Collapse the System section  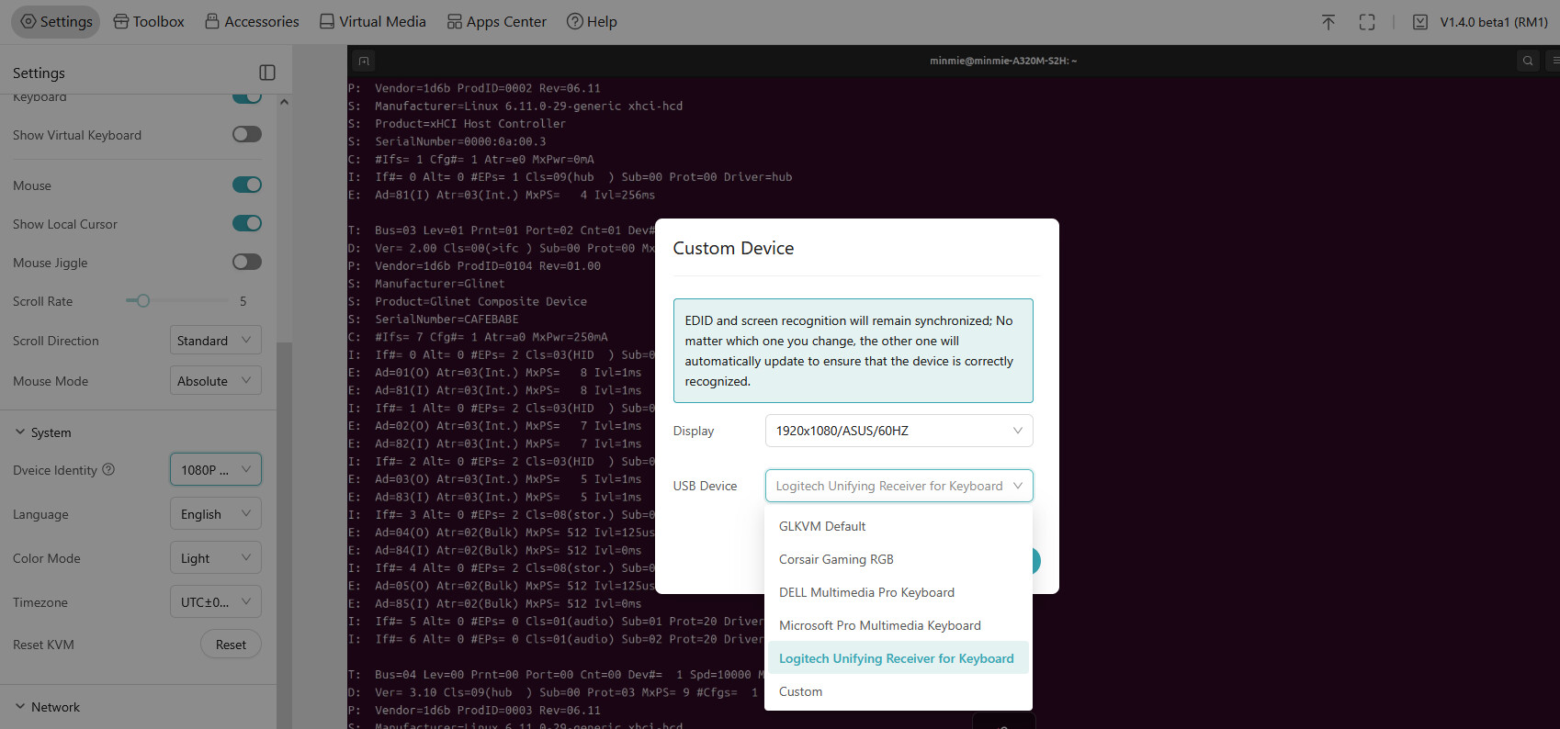pyautogui.click(x=20, y=432)
